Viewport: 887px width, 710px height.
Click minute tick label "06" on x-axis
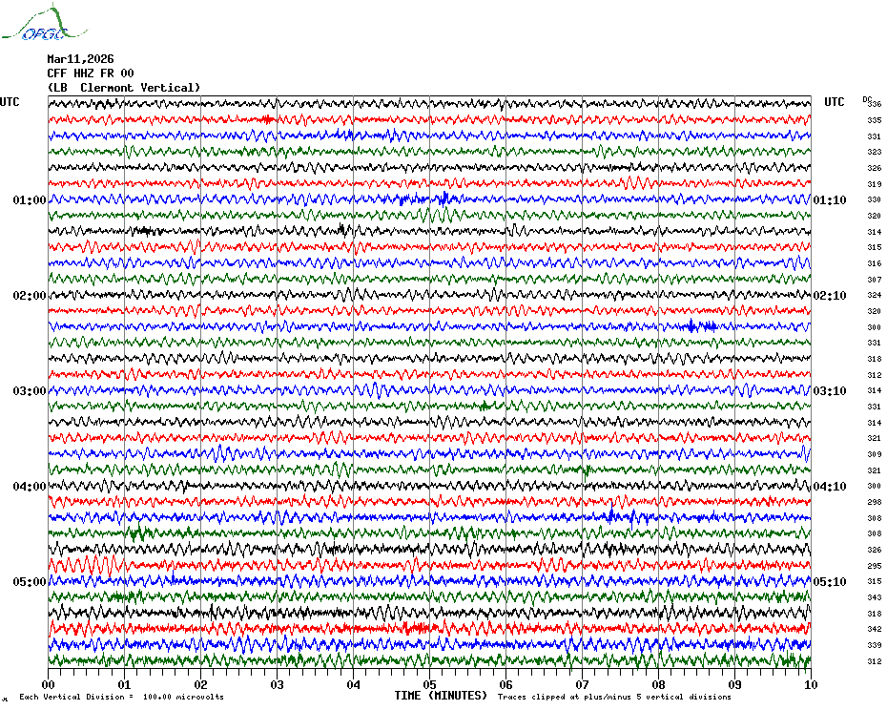click(506, 685)
